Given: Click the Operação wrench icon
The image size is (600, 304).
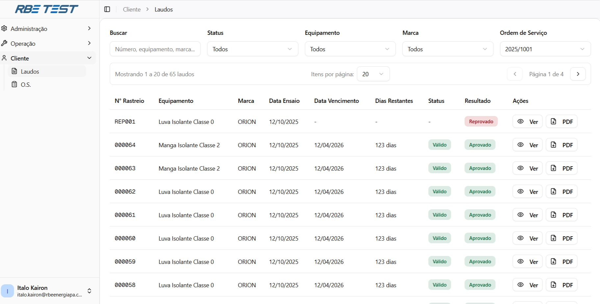Looking at the screenshot, I should pos(4,43).
